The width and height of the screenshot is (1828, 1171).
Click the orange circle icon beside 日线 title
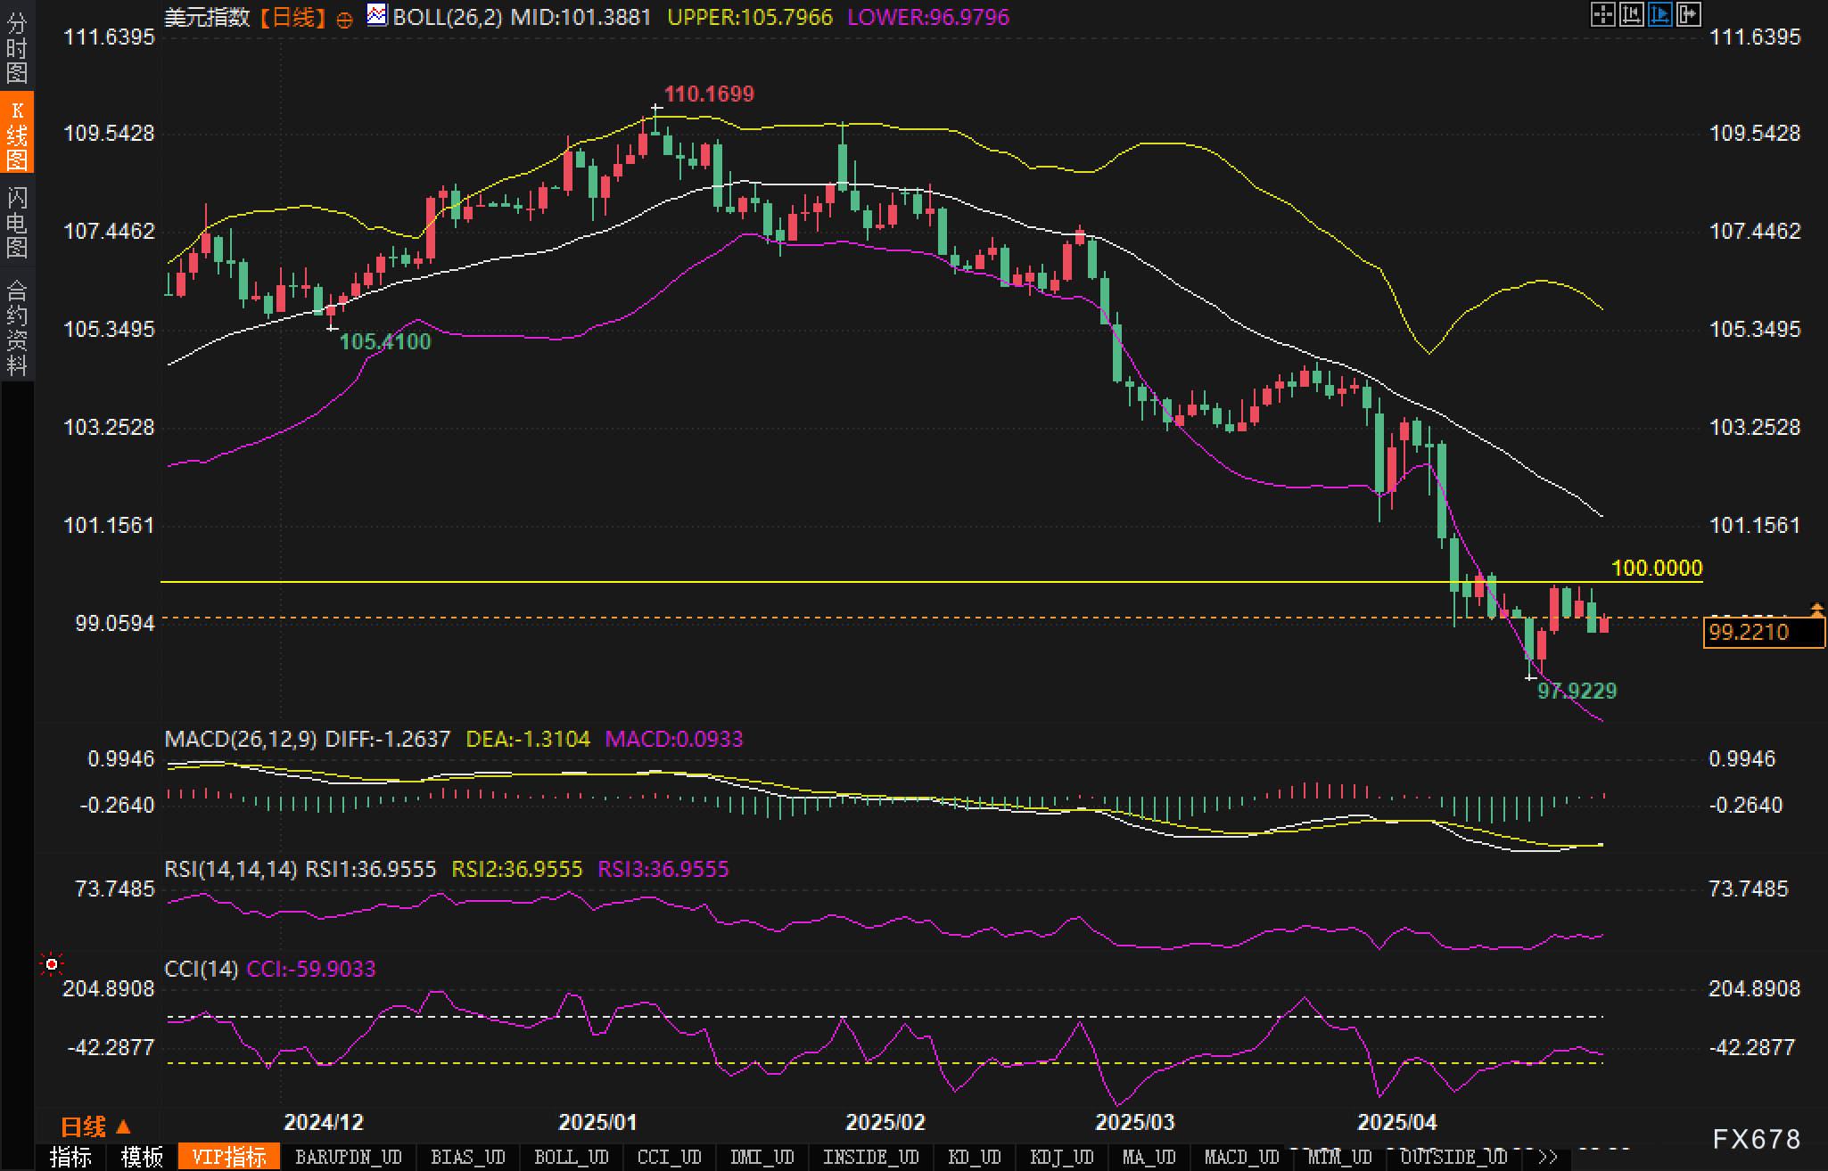(x=345, y=20)
